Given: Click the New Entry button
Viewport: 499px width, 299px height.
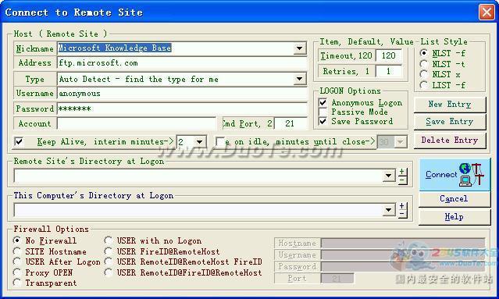Looking at the screenshot, I should point(450,105).
